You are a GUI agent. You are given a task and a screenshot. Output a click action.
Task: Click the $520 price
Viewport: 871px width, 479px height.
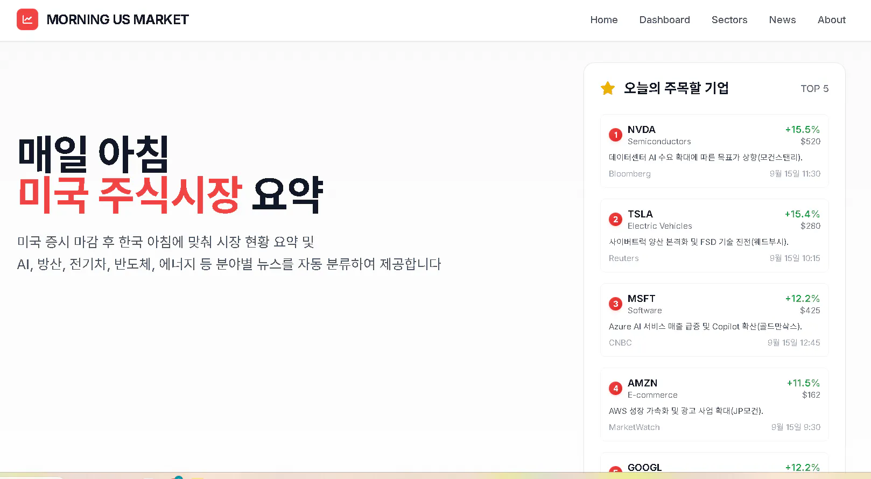point(810,142)
